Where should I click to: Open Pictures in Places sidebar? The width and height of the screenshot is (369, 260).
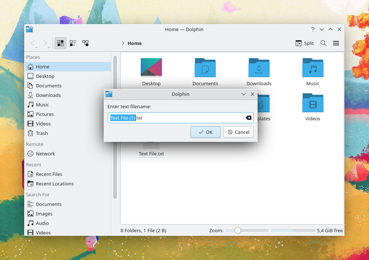point(68,114)
